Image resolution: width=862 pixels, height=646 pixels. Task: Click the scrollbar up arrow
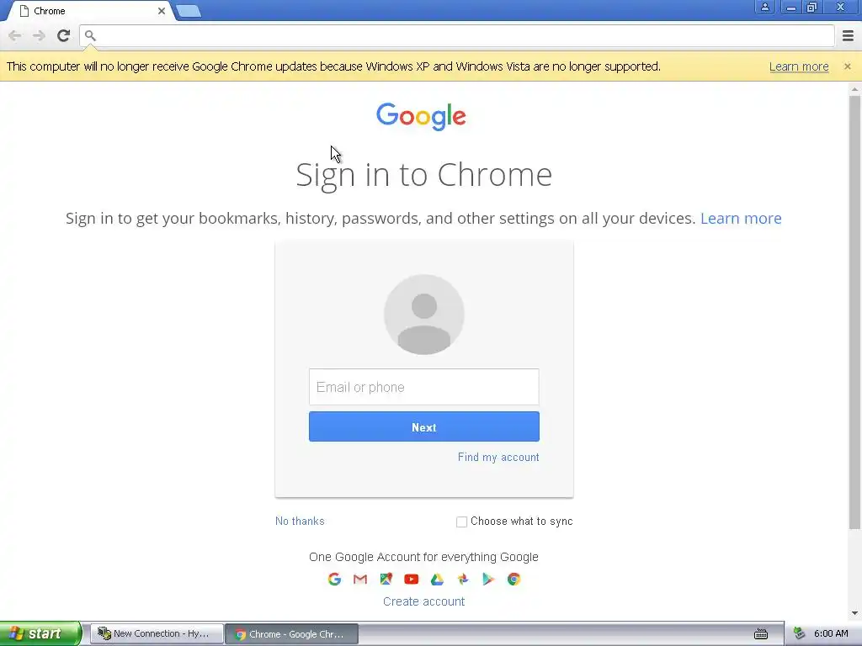pyautogui.click(x=854, y=88)
